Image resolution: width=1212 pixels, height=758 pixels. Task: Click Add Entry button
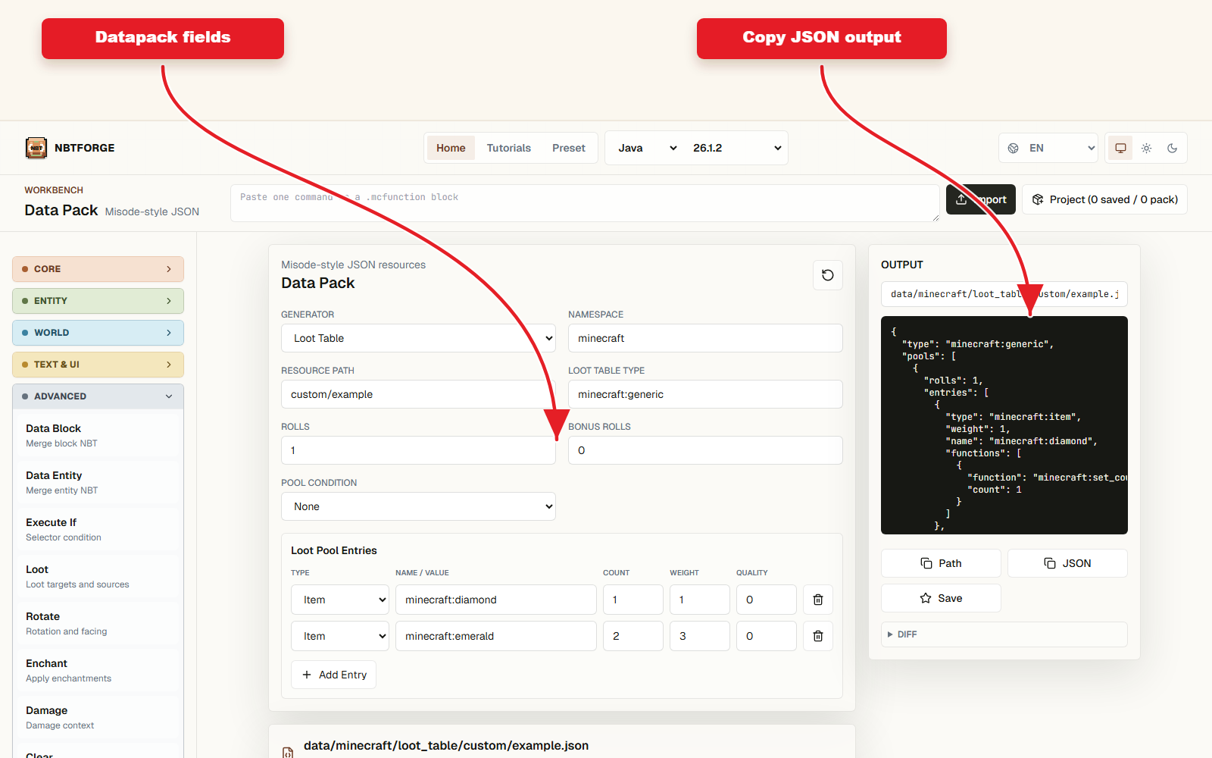(333, 675)
